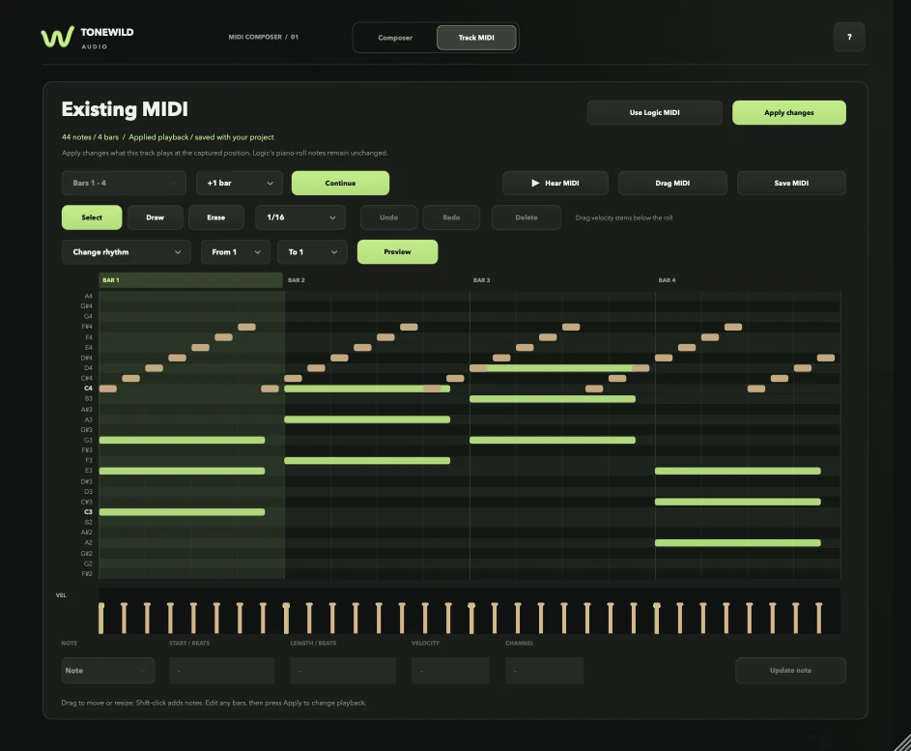Screen dimensions: 911x751
Task: Click the Tonewild Audio logo
Action: point(87,37)
